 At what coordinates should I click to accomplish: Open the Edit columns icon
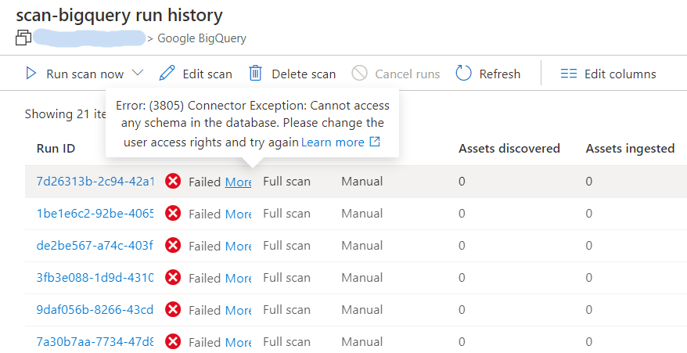569,74
